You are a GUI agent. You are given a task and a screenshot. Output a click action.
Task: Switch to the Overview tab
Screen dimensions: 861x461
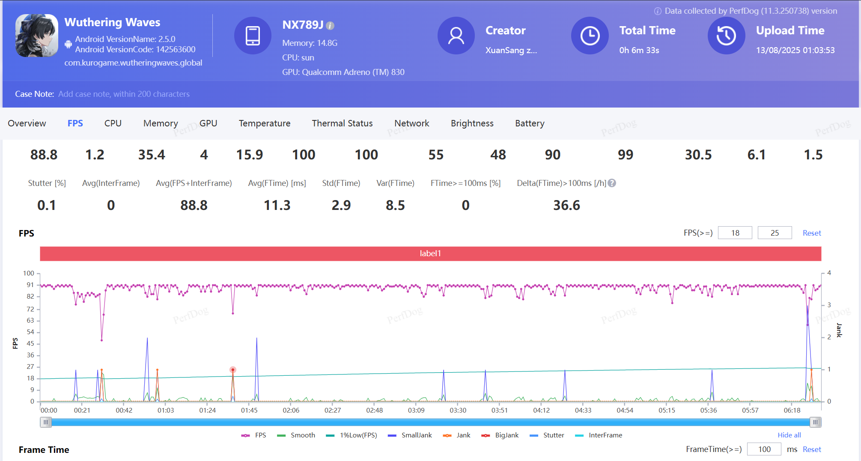[x=27, y=123]
